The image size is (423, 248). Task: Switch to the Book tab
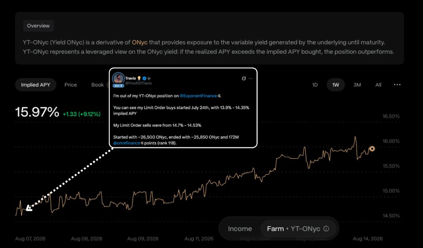click(97, 85)
